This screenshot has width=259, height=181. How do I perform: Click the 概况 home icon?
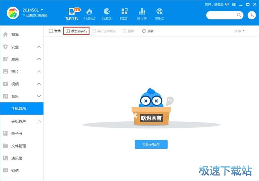point(6,34)
